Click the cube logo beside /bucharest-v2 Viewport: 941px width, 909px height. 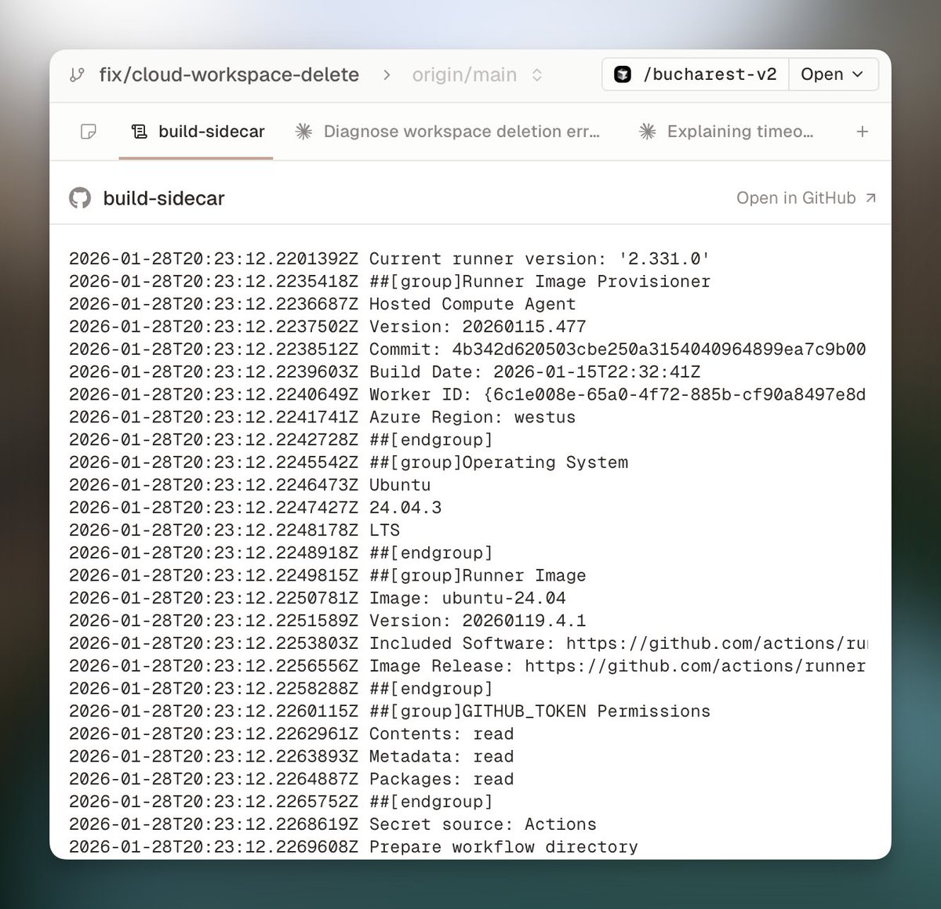pyautogui.click(x=622, y=74)
